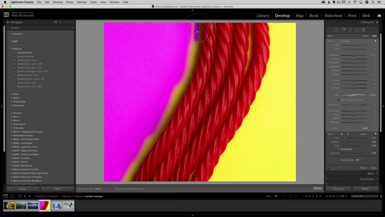
Task: Click Close in the brush panel
Action: tap(373, 168)
